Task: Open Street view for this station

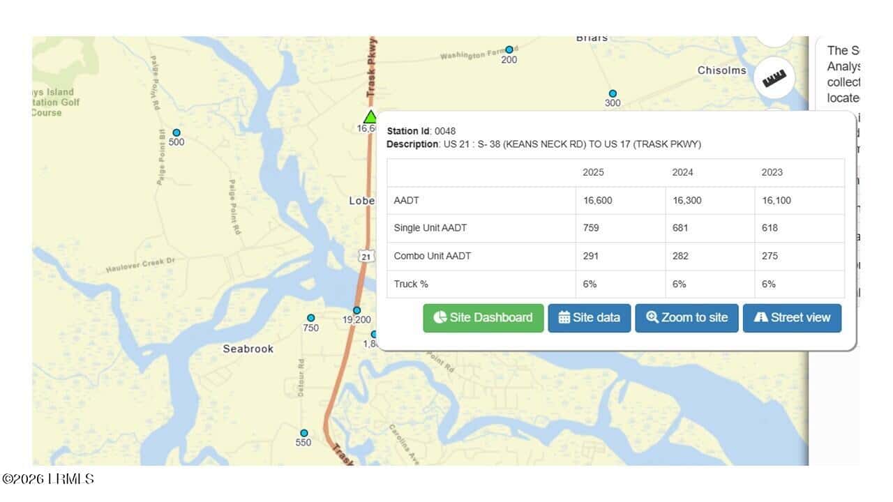Action: (792, 318)
